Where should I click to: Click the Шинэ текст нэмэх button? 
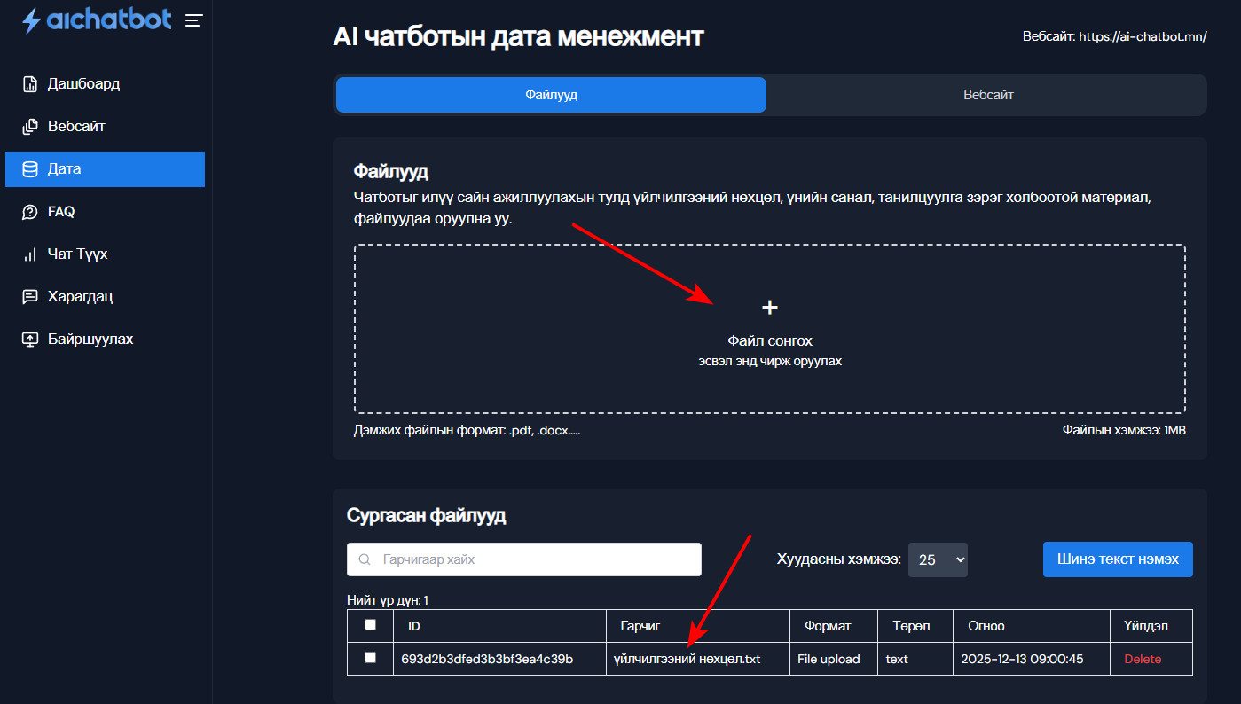click(x=1117, y=559)
